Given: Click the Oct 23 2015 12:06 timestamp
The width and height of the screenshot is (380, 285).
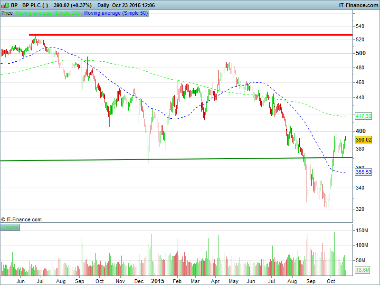Looking at the screenshot, I should click(x=133, y=5).
